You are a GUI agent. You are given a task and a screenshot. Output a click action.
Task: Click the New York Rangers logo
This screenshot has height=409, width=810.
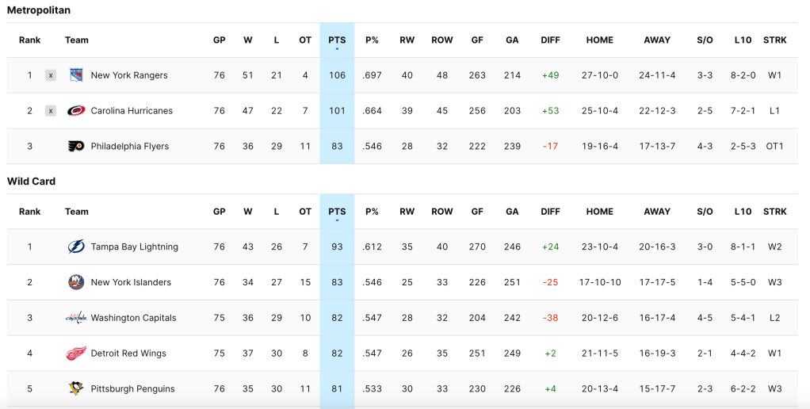[x=76, y=75]
